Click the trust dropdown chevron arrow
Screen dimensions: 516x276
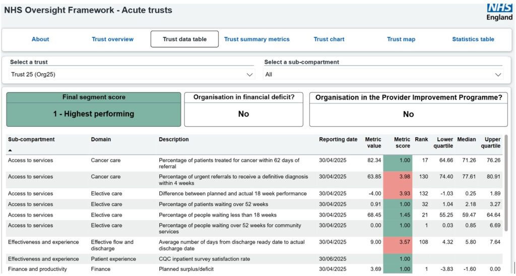pos(250,75)
